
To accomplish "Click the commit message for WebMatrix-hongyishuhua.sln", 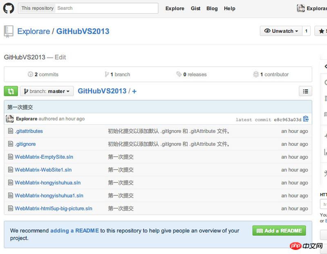I will tap(121, 182).
